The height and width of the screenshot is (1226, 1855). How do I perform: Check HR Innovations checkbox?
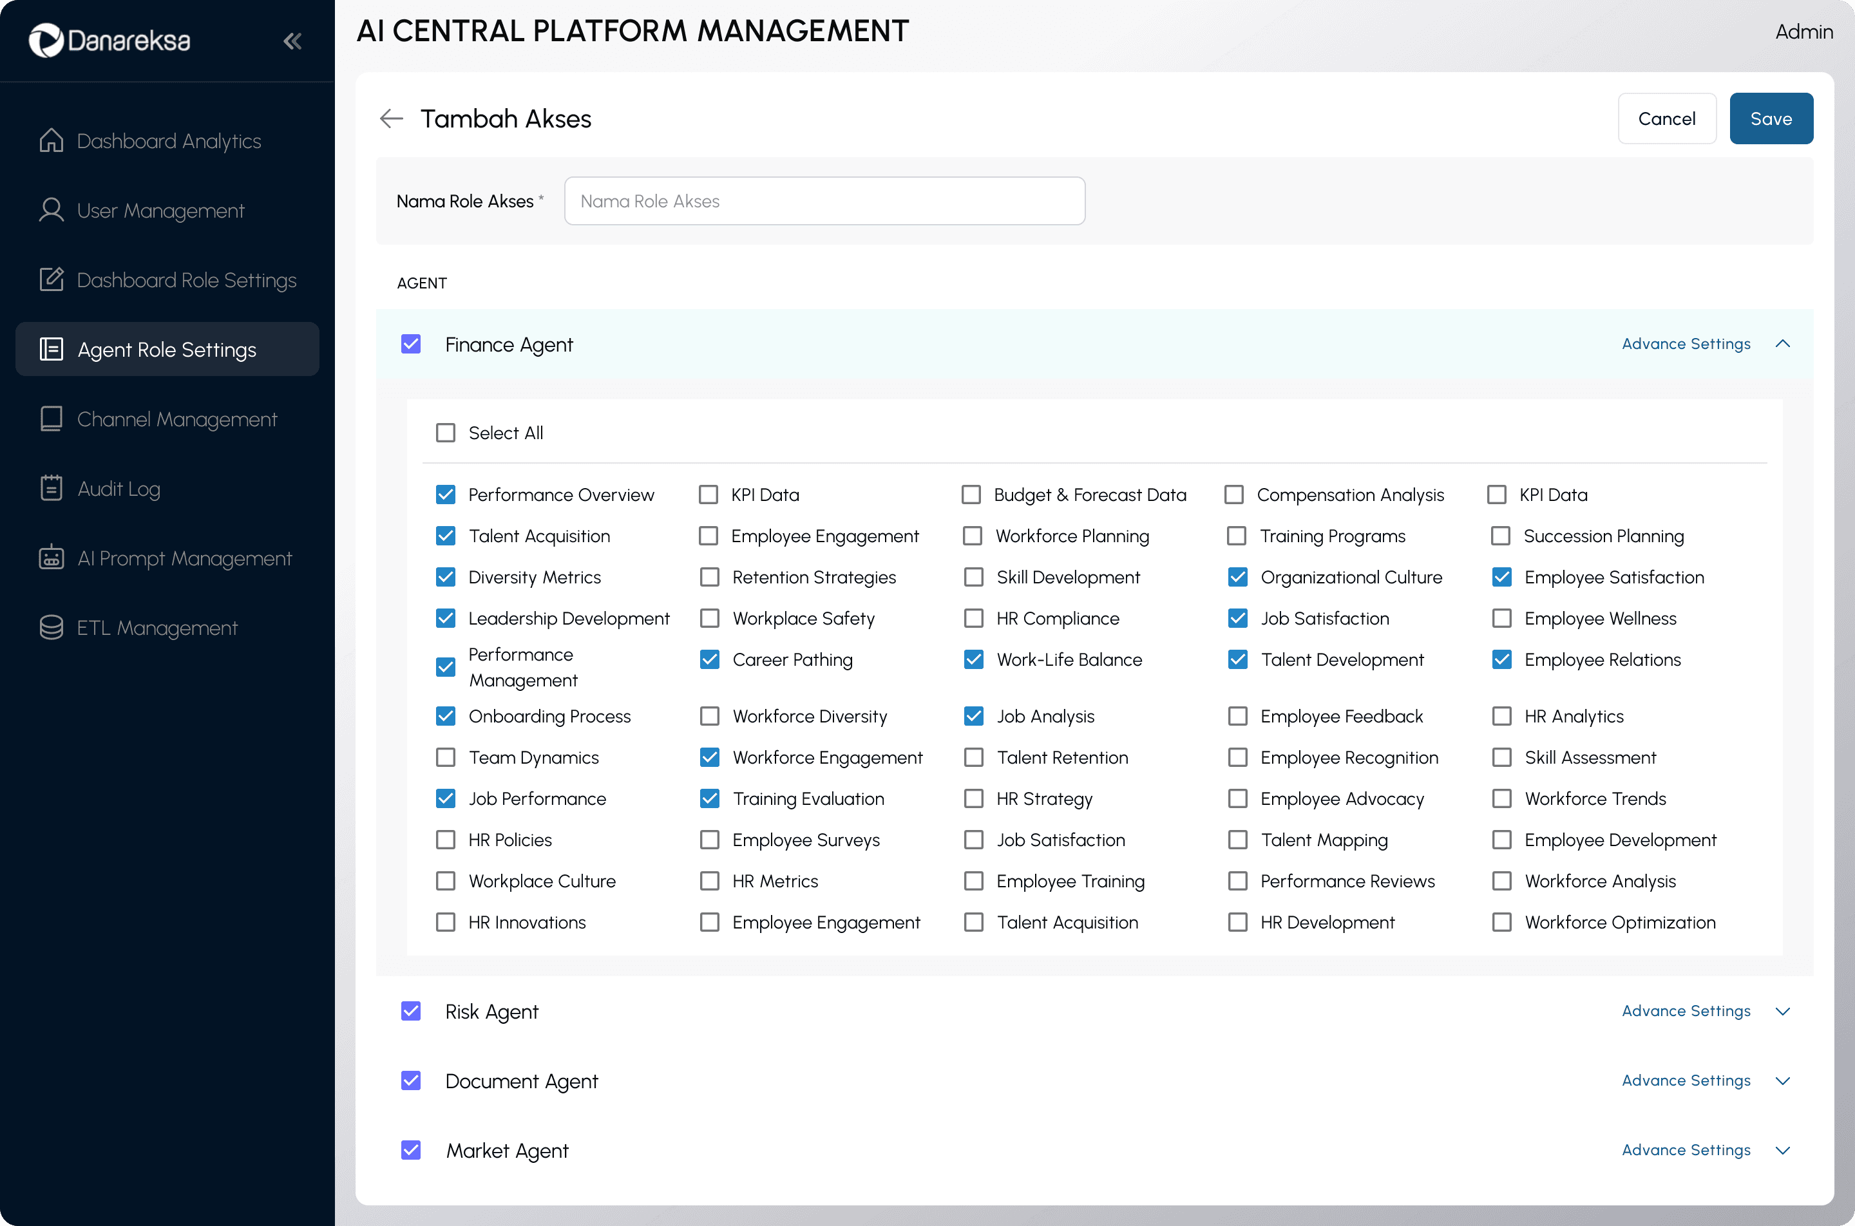pyautogui.click(x=445, y=923)
